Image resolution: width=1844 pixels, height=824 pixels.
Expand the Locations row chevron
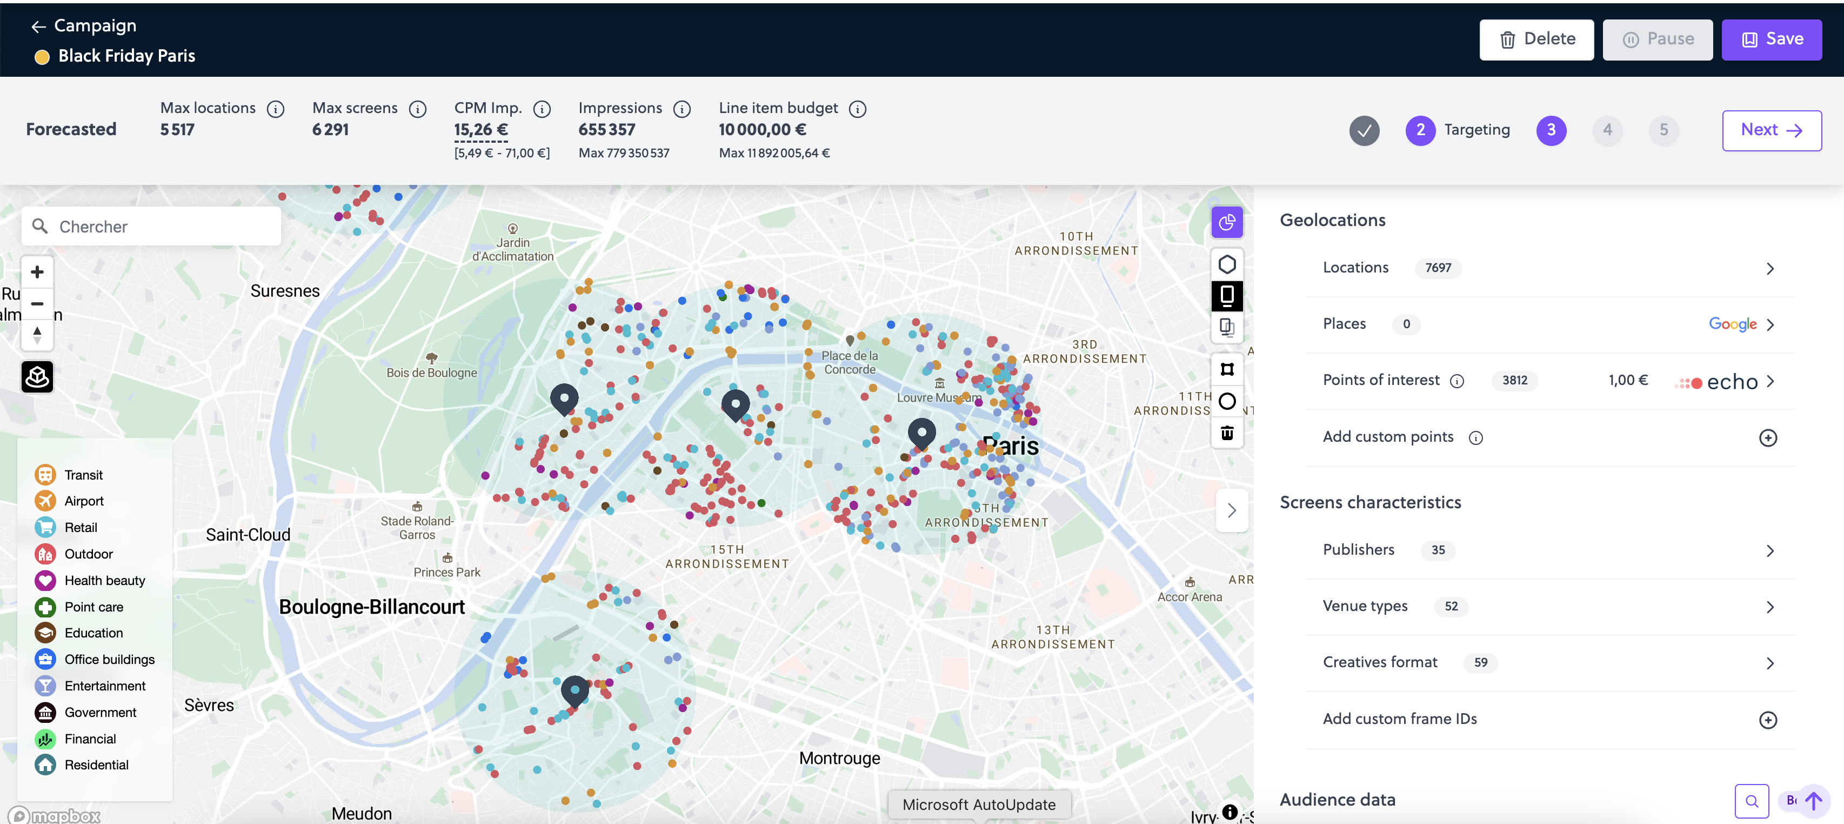1769,269
